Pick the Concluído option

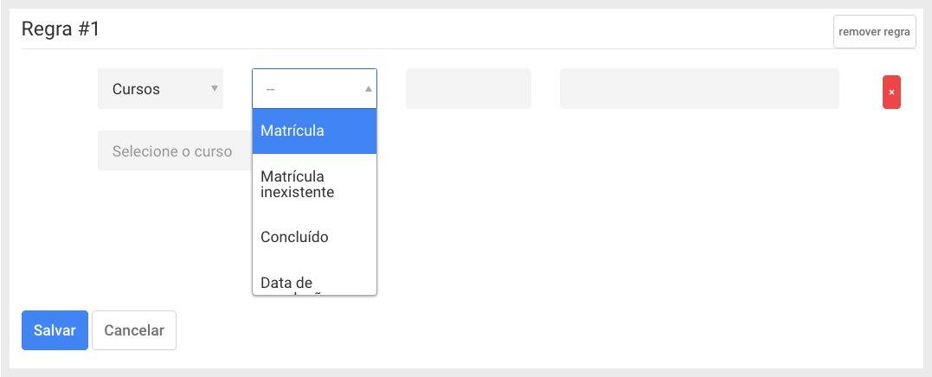(x=314, y=238)
